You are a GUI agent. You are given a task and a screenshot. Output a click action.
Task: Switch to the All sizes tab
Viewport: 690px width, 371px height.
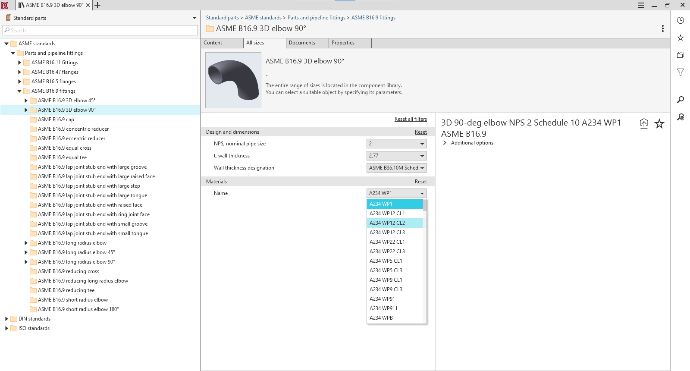pos(264,43)
